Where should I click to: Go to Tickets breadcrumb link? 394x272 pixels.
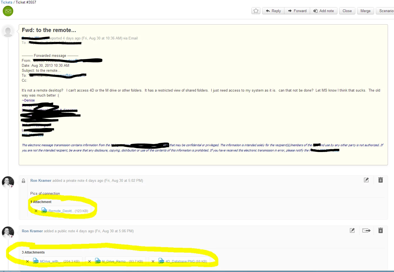click(6, 2)
